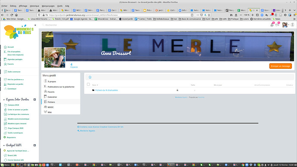Open the info icon beside user avatar

(292, 25)
